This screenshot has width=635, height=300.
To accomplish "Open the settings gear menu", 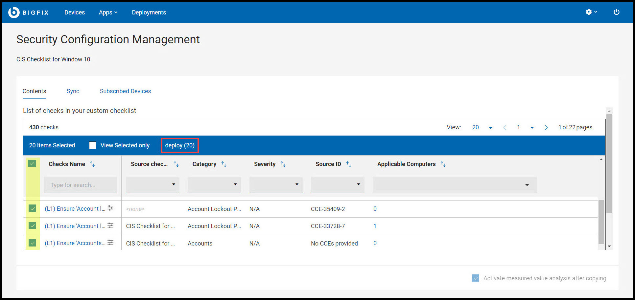I will [591, 12].
